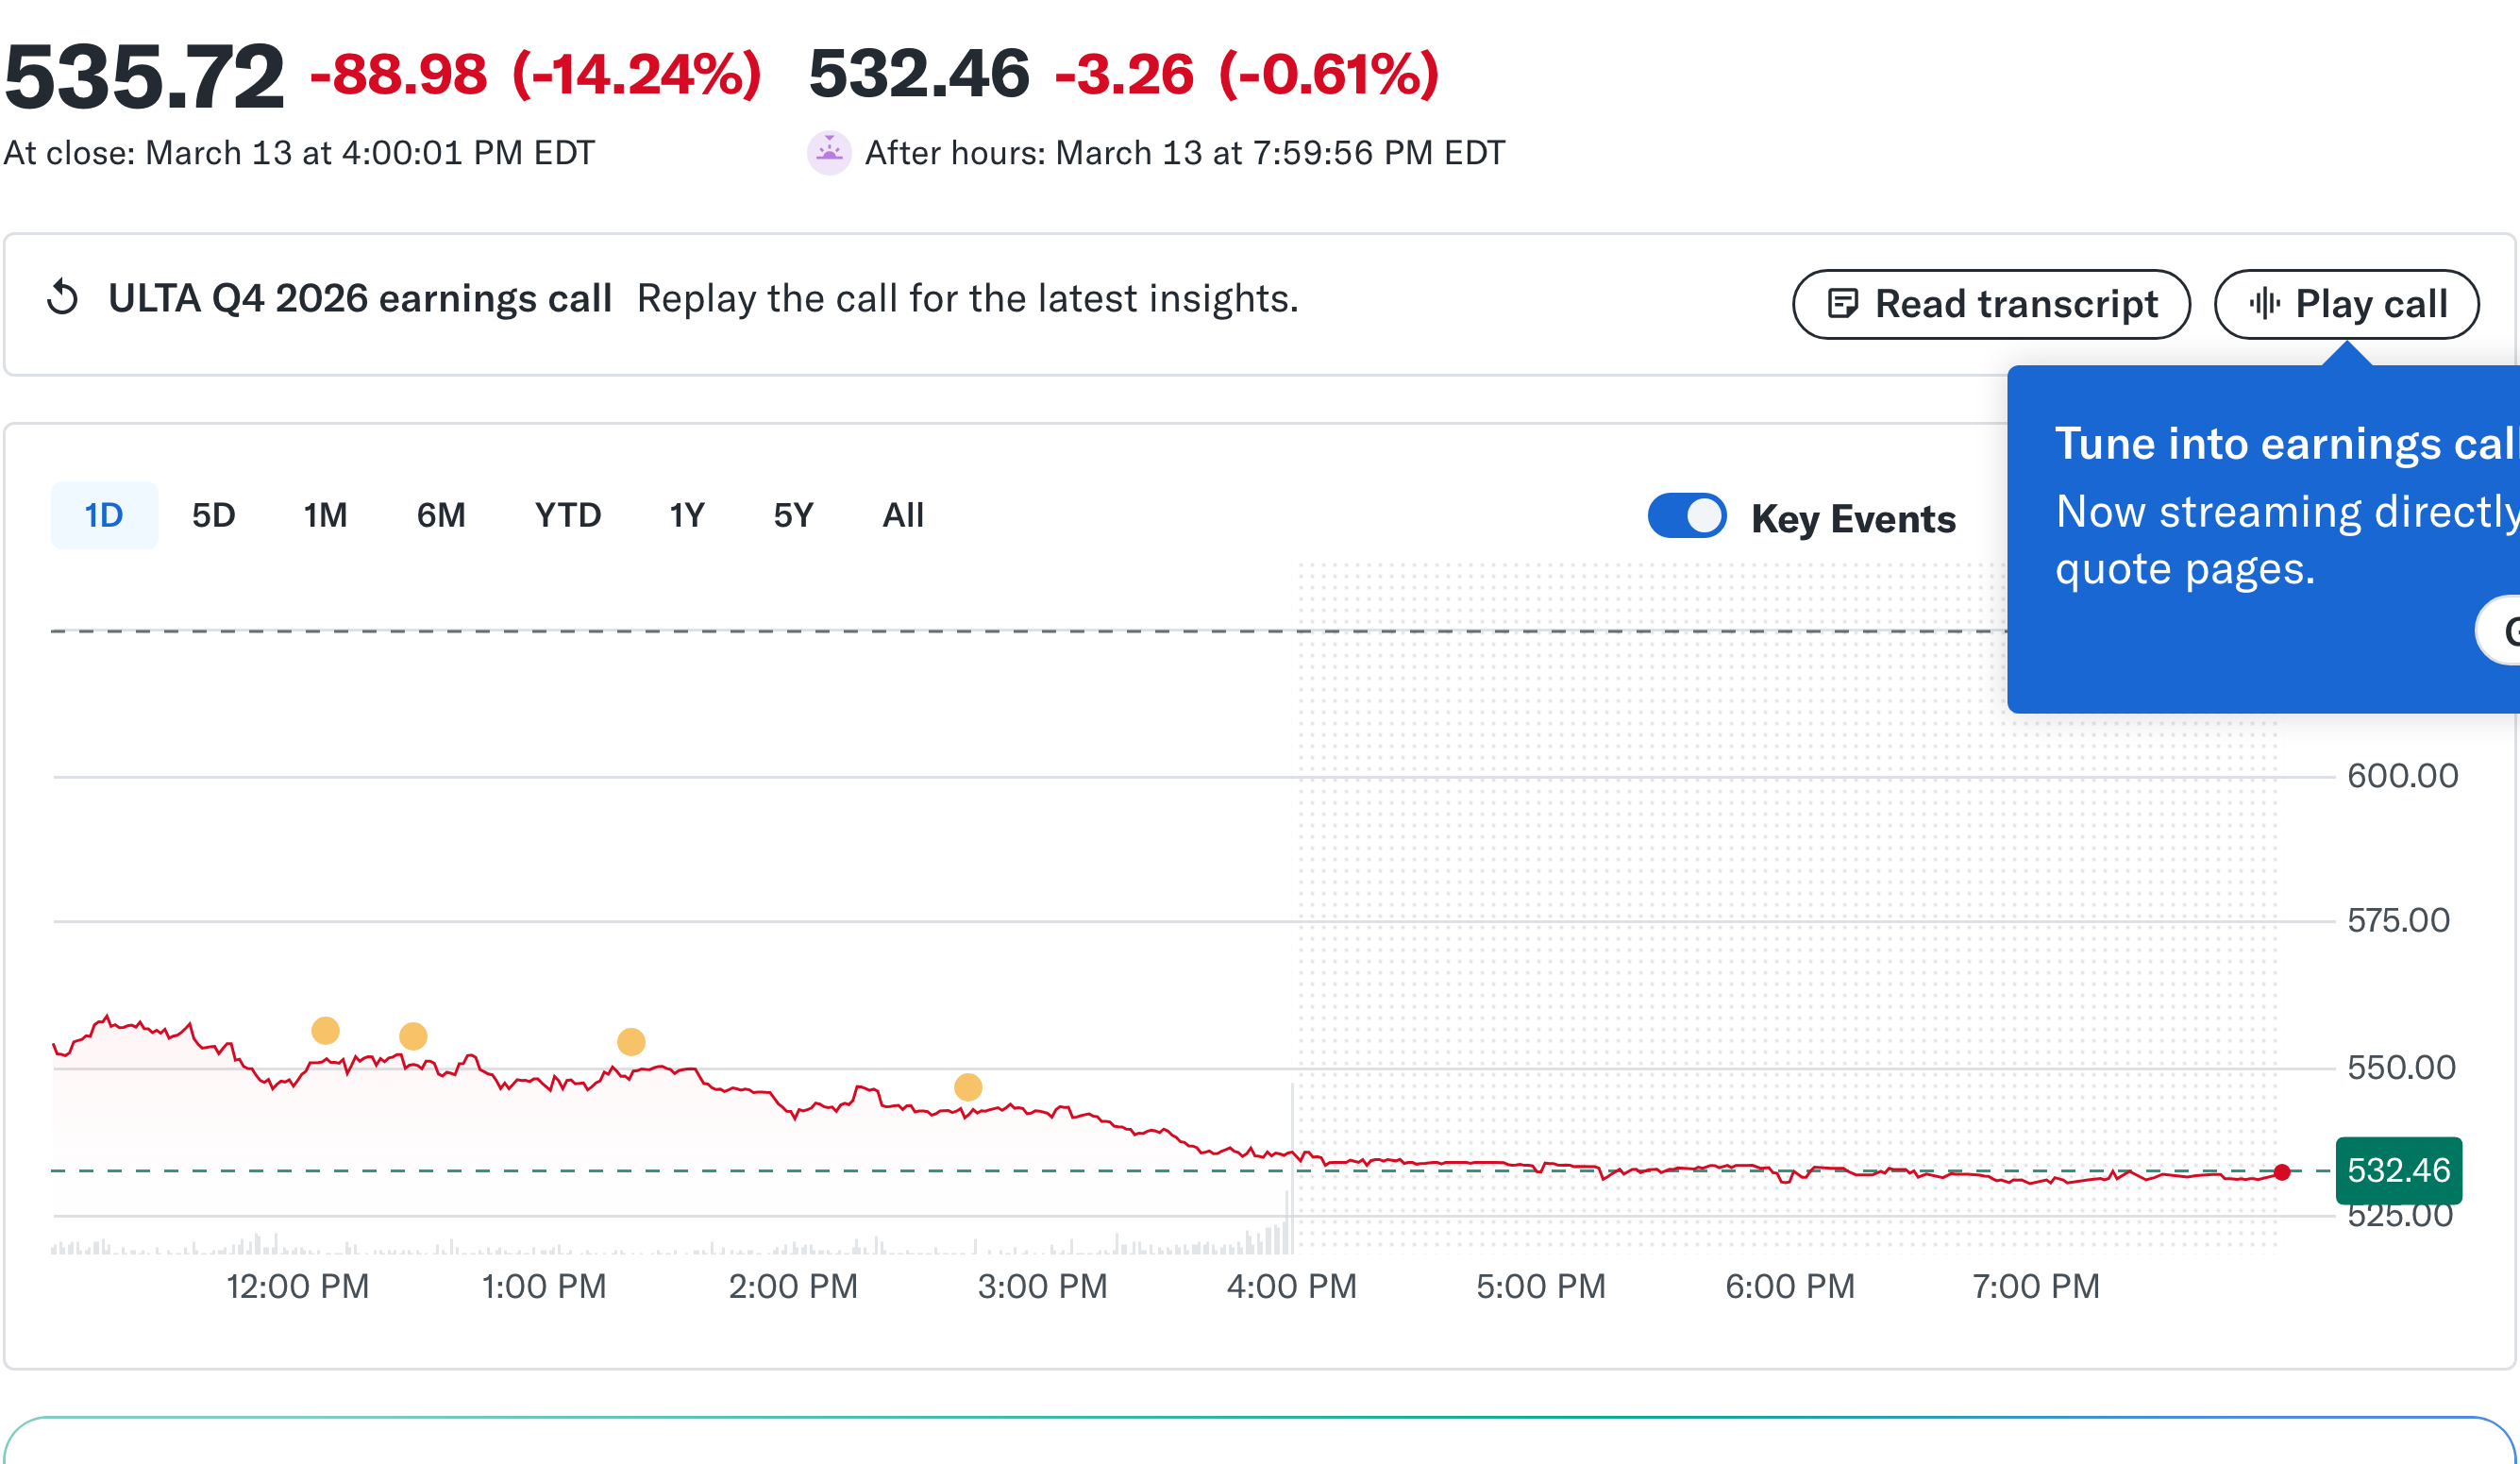Click the key event dot near 1:00 PM
This screenshot has height=1464, width=2520.
click(413, 1037)
